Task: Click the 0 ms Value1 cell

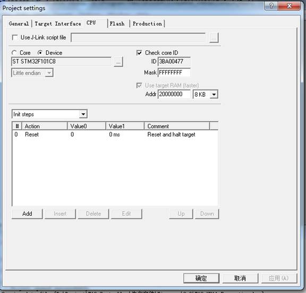Action: pyautogui.click(x=114, y=135)
